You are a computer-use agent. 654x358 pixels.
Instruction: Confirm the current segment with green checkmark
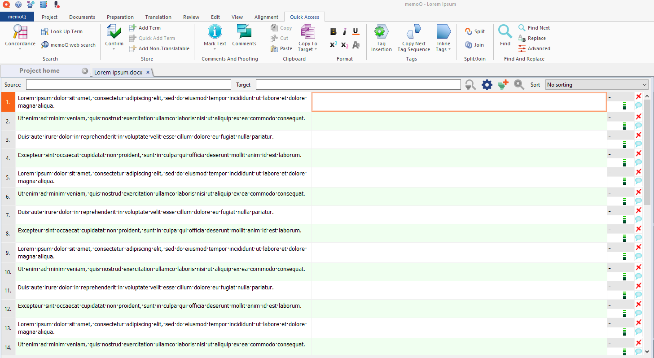click(x=114, y=32)
